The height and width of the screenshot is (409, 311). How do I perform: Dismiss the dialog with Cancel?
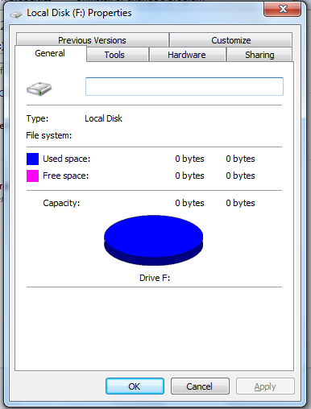[200, 386]
